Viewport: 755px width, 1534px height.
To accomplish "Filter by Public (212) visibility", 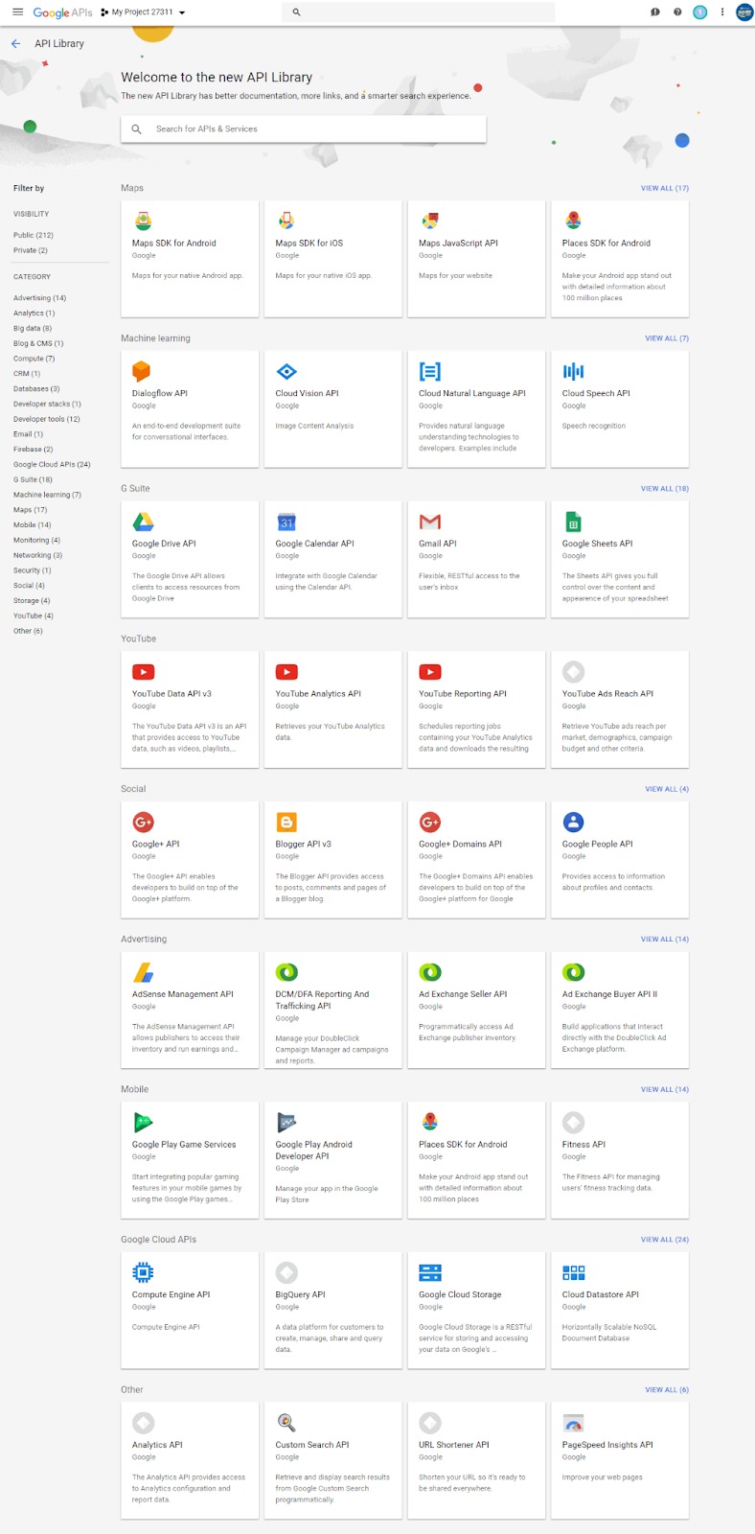I will pyautogui.click(x=34, y=235).
